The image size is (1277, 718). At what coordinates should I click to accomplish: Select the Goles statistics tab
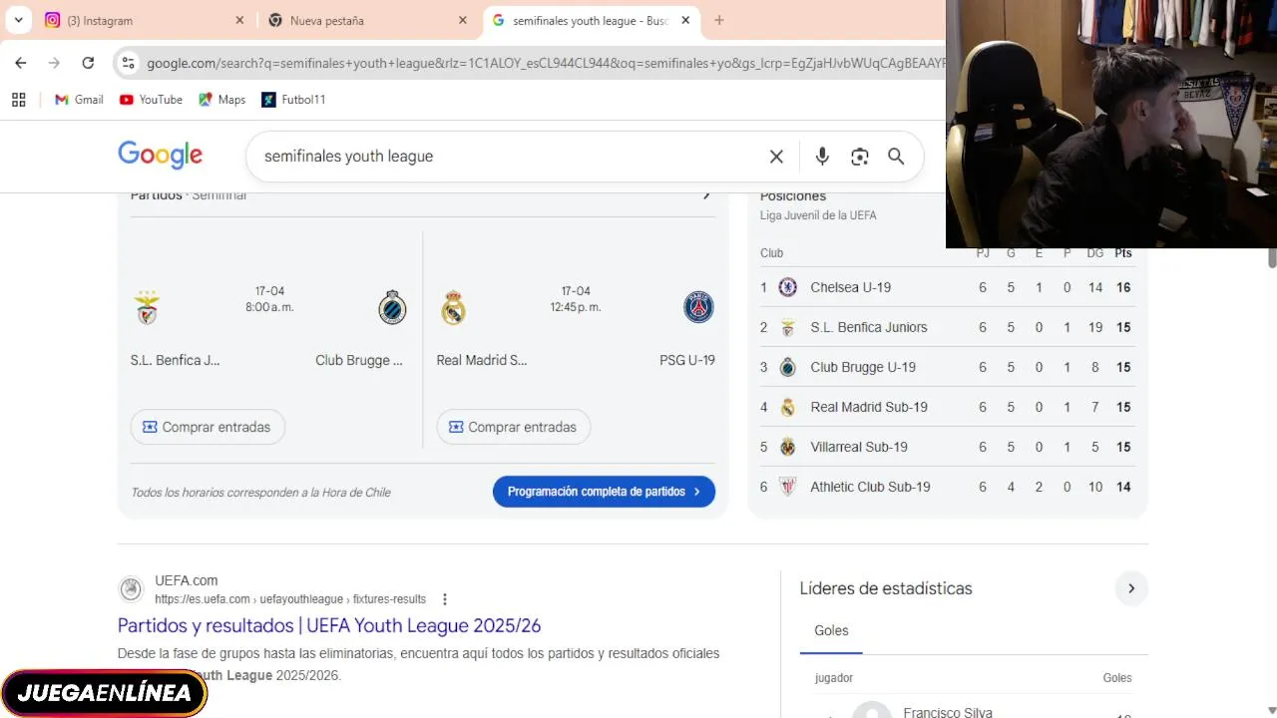[x=831, y=631]
